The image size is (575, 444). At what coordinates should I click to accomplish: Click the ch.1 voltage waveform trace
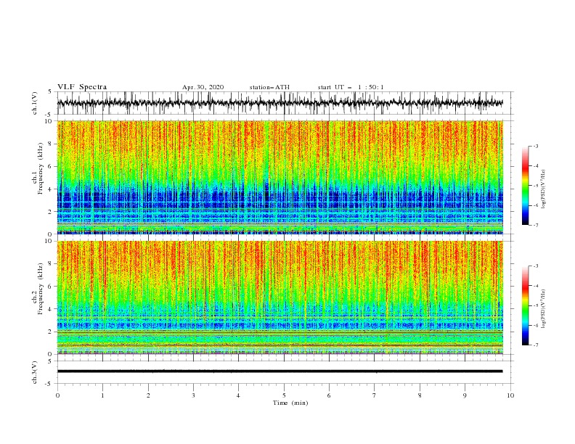280,103
